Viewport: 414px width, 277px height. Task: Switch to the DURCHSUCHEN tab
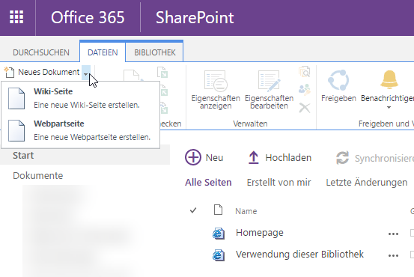tap(41, 52)
